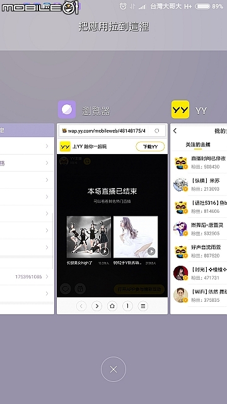Viewport: 227px width, 404px height.
Task: Click the 下载YY button
Action: [x=150, y=146]
